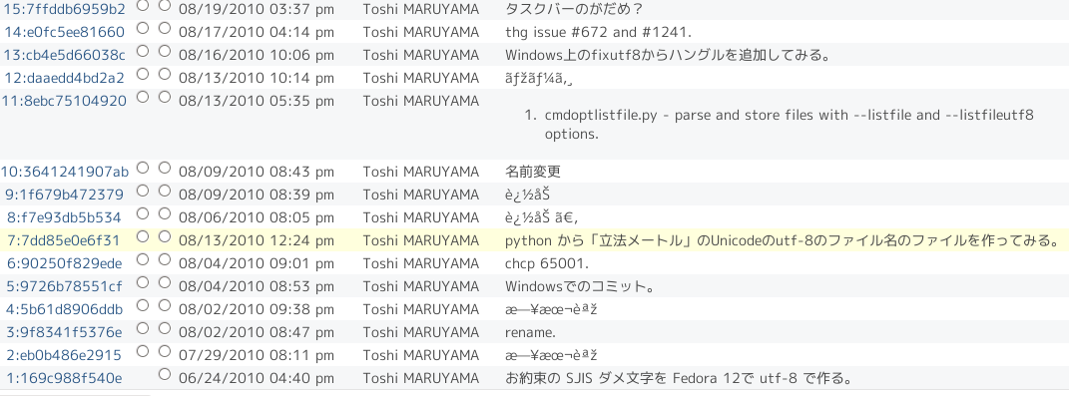Select second radio button for revision 10

(165, 168)
